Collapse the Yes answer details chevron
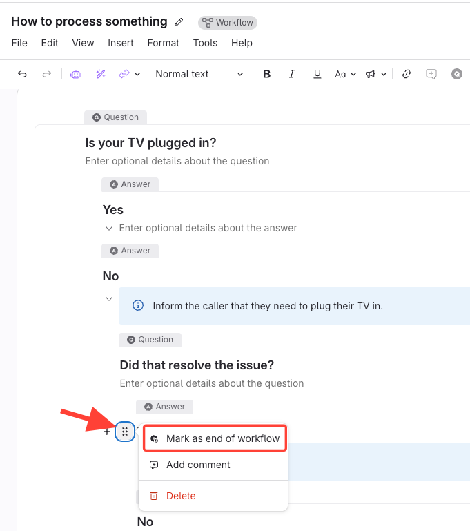This screenshot has width=470, height=531. (108, 228)
